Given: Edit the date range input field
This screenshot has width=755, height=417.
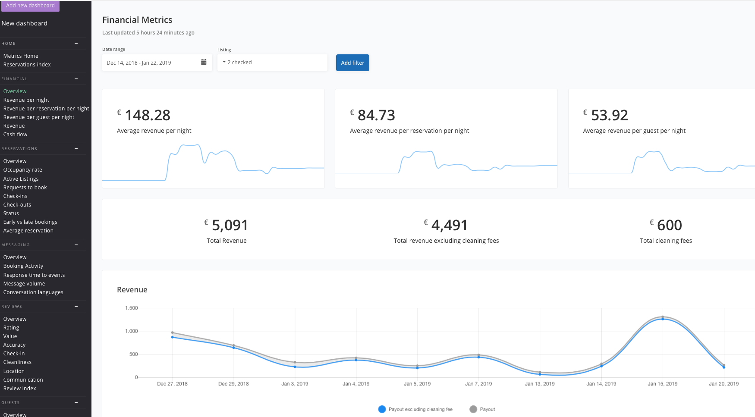Looking at the screenshot, I should tap(157, 63).
